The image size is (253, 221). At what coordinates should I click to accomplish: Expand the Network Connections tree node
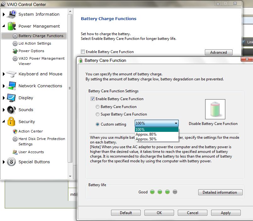click(4, 86)
